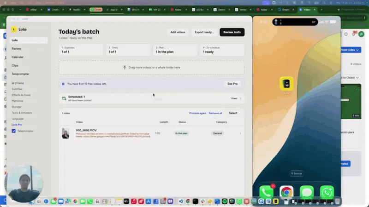Click the Texts 1 of 1 step card
Viewport: 369px width, 207px height.
(x=128, y=50)
